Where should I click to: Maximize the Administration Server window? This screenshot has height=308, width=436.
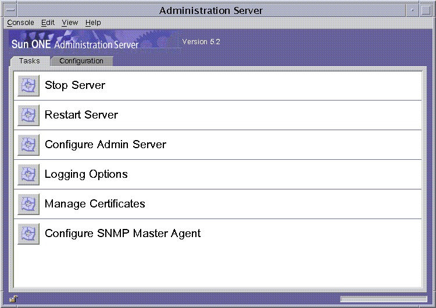tap(426, 10)
